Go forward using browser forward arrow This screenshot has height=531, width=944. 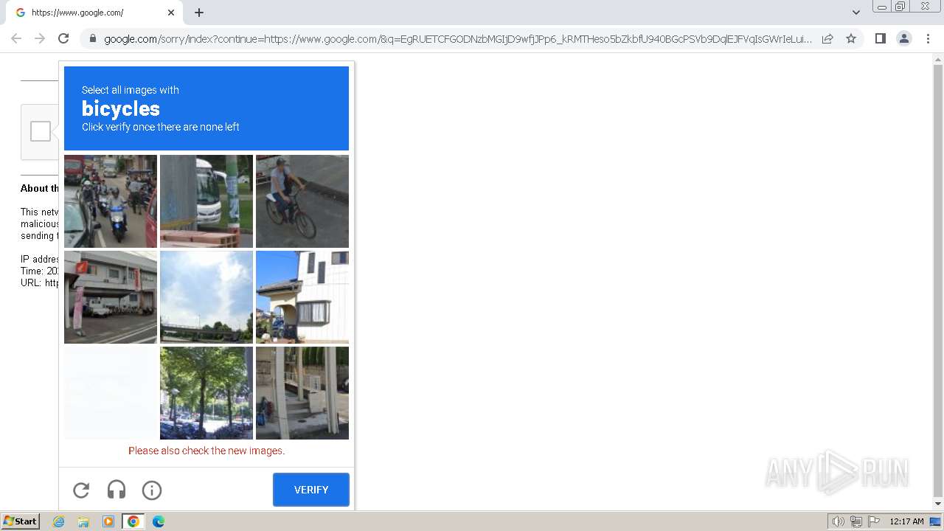(x=40, y=38)
